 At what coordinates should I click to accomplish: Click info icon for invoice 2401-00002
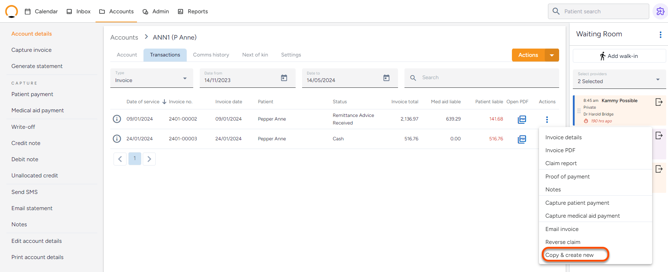coord(117,119)
